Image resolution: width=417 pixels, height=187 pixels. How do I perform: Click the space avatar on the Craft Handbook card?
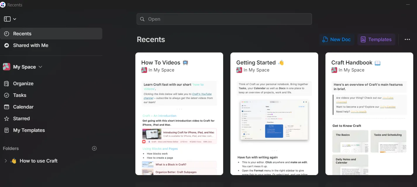334,70
